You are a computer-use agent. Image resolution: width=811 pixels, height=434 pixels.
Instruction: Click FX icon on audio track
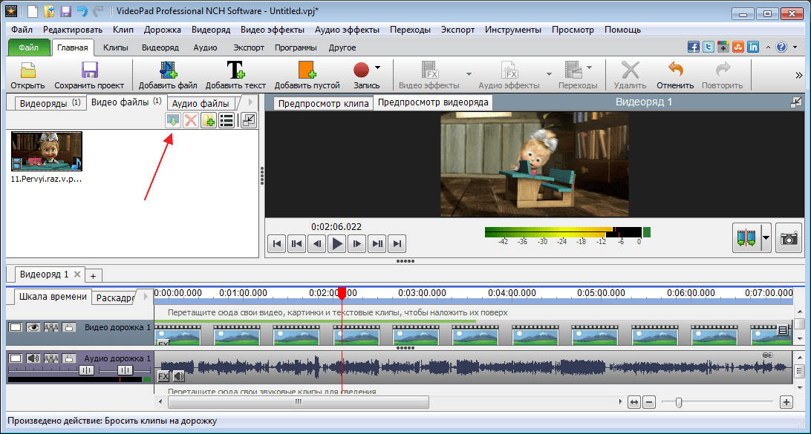point(163,375)
